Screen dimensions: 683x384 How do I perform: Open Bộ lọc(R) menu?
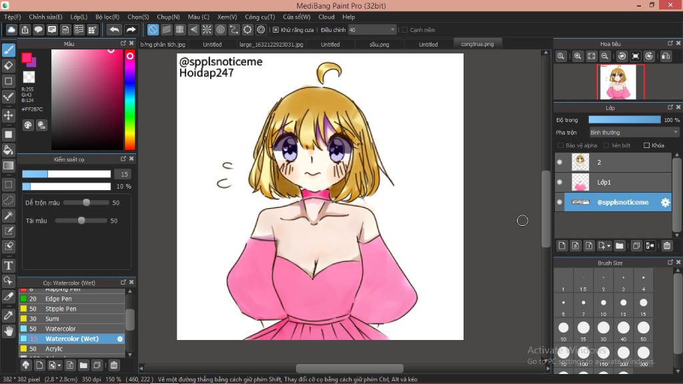[x=107, y=17]
